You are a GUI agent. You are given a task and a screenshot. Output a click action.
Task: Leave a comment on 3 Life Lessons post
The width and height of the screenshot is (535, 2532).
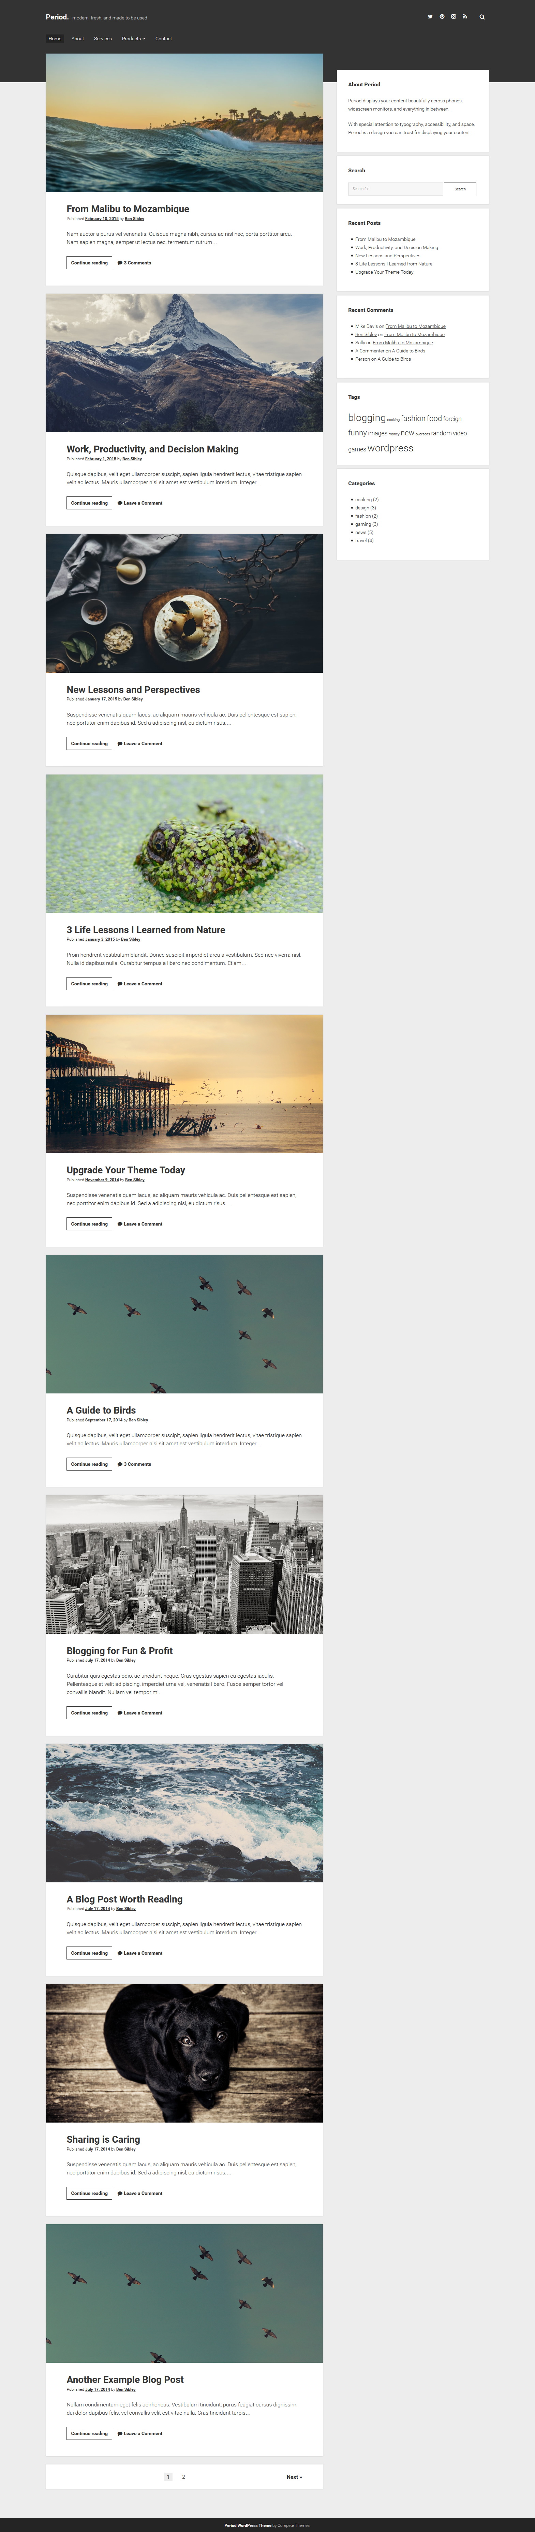tap(140, 984)
